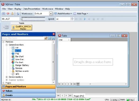The width and height of the screenshot is (139, 101).
Task: Click the Speed value field
Action: (63, 19)
